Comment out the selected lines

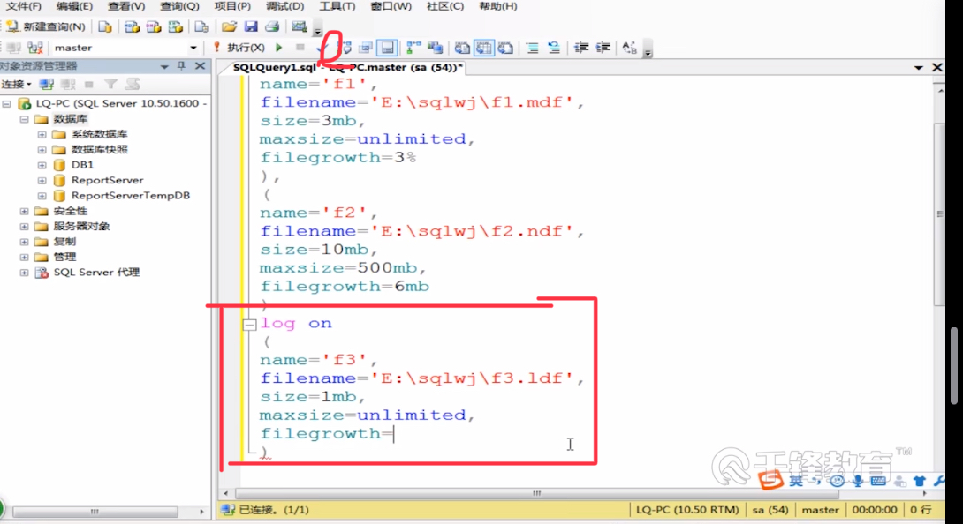[x=533, y=48]
